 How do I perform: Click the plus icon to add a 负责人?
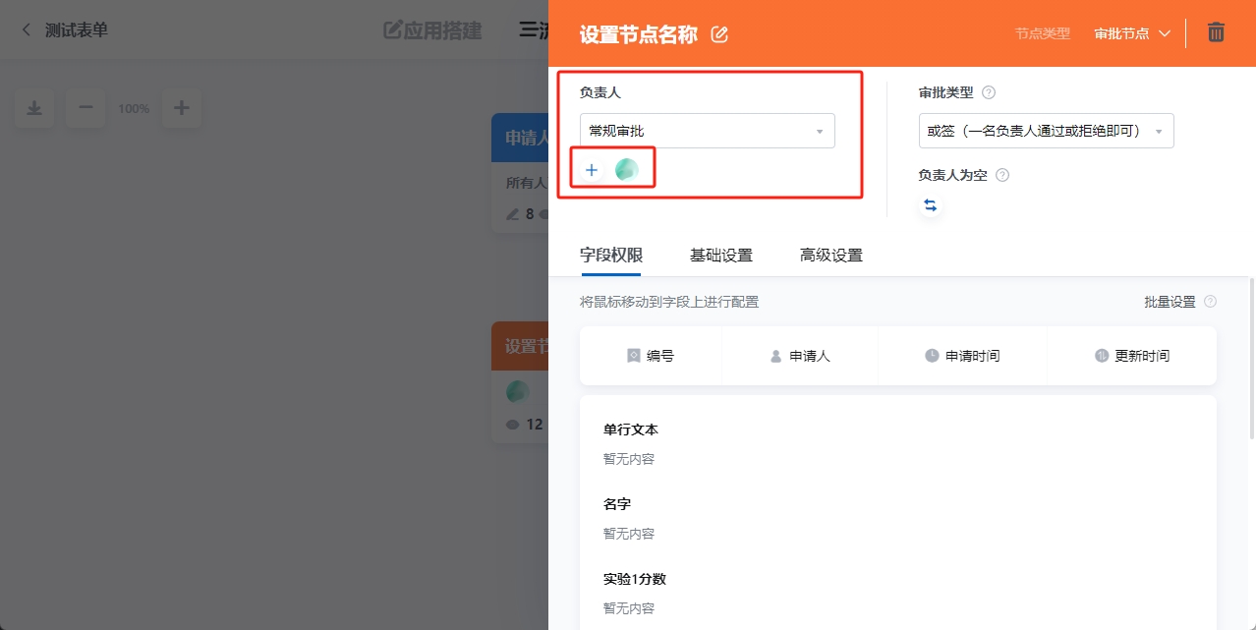tap(591, 169)
